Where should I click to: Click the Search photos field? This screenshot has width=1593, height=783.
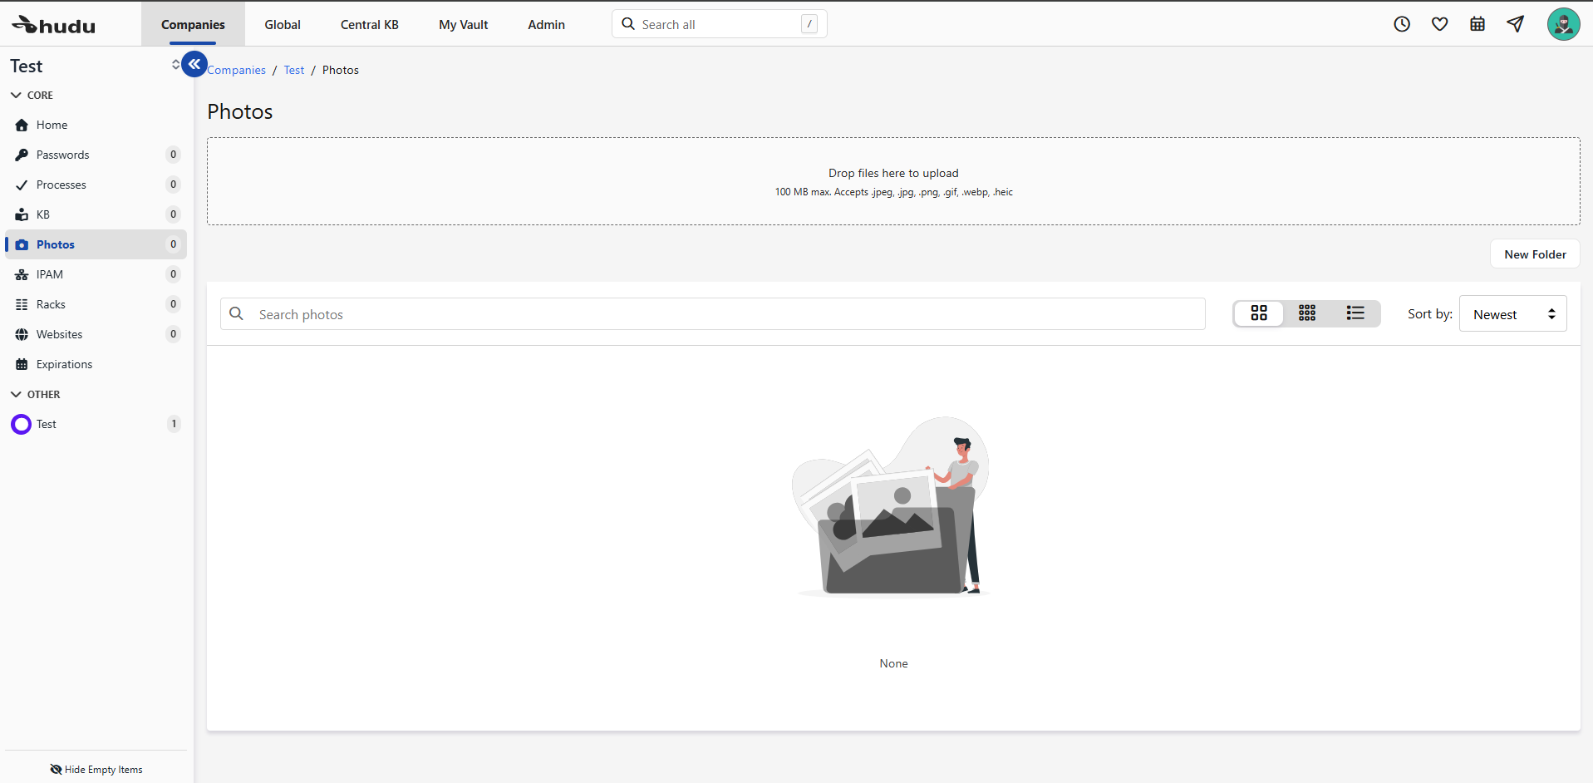[x=713, y=313]
